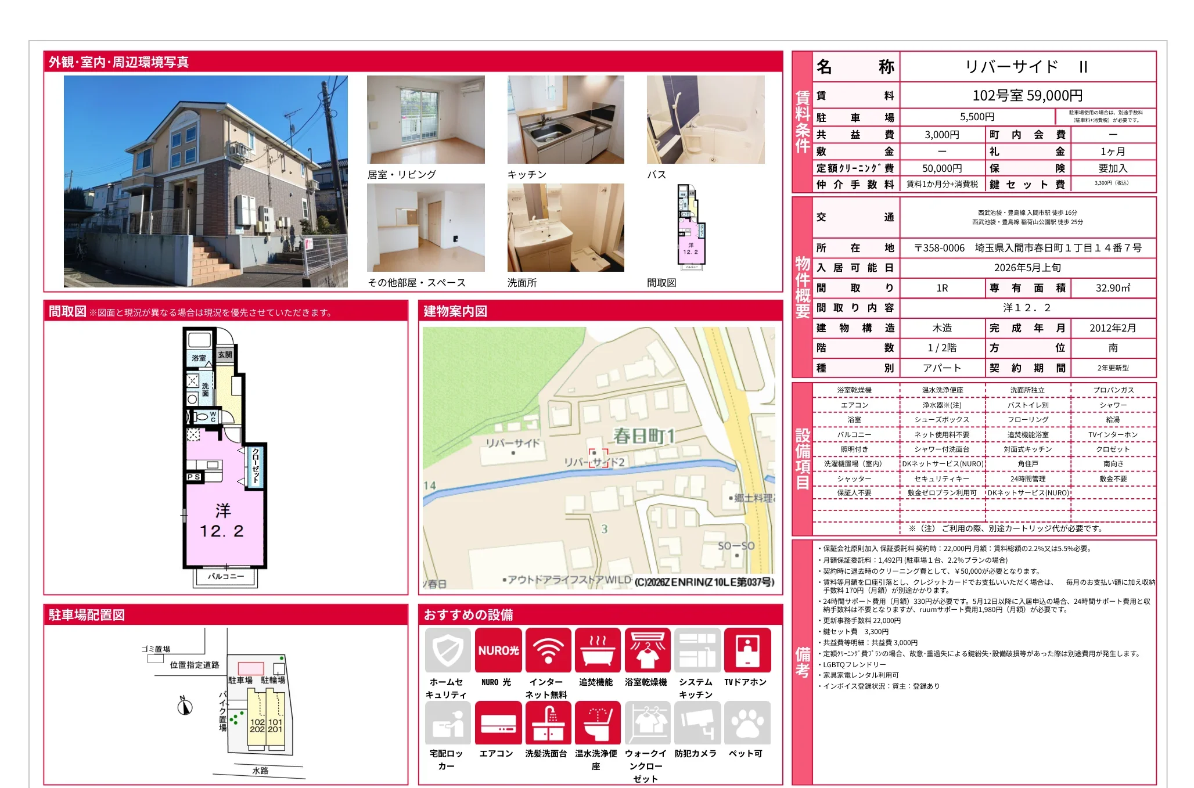Click the 洗髪洗面台 faucet icon
1194x788 pixels.
[x=546, y=724]
